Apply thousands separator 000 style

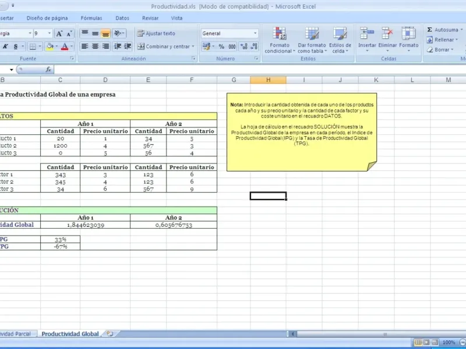pyautogui.click(x=232, y=47)
